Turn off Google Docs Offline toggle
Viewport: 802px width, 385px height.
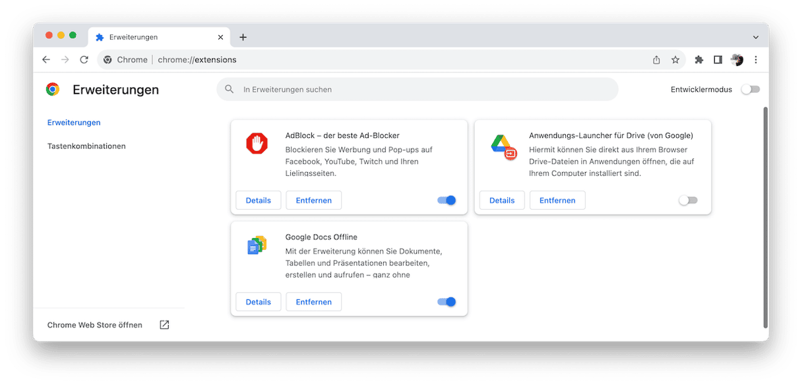tap(447, 302)
